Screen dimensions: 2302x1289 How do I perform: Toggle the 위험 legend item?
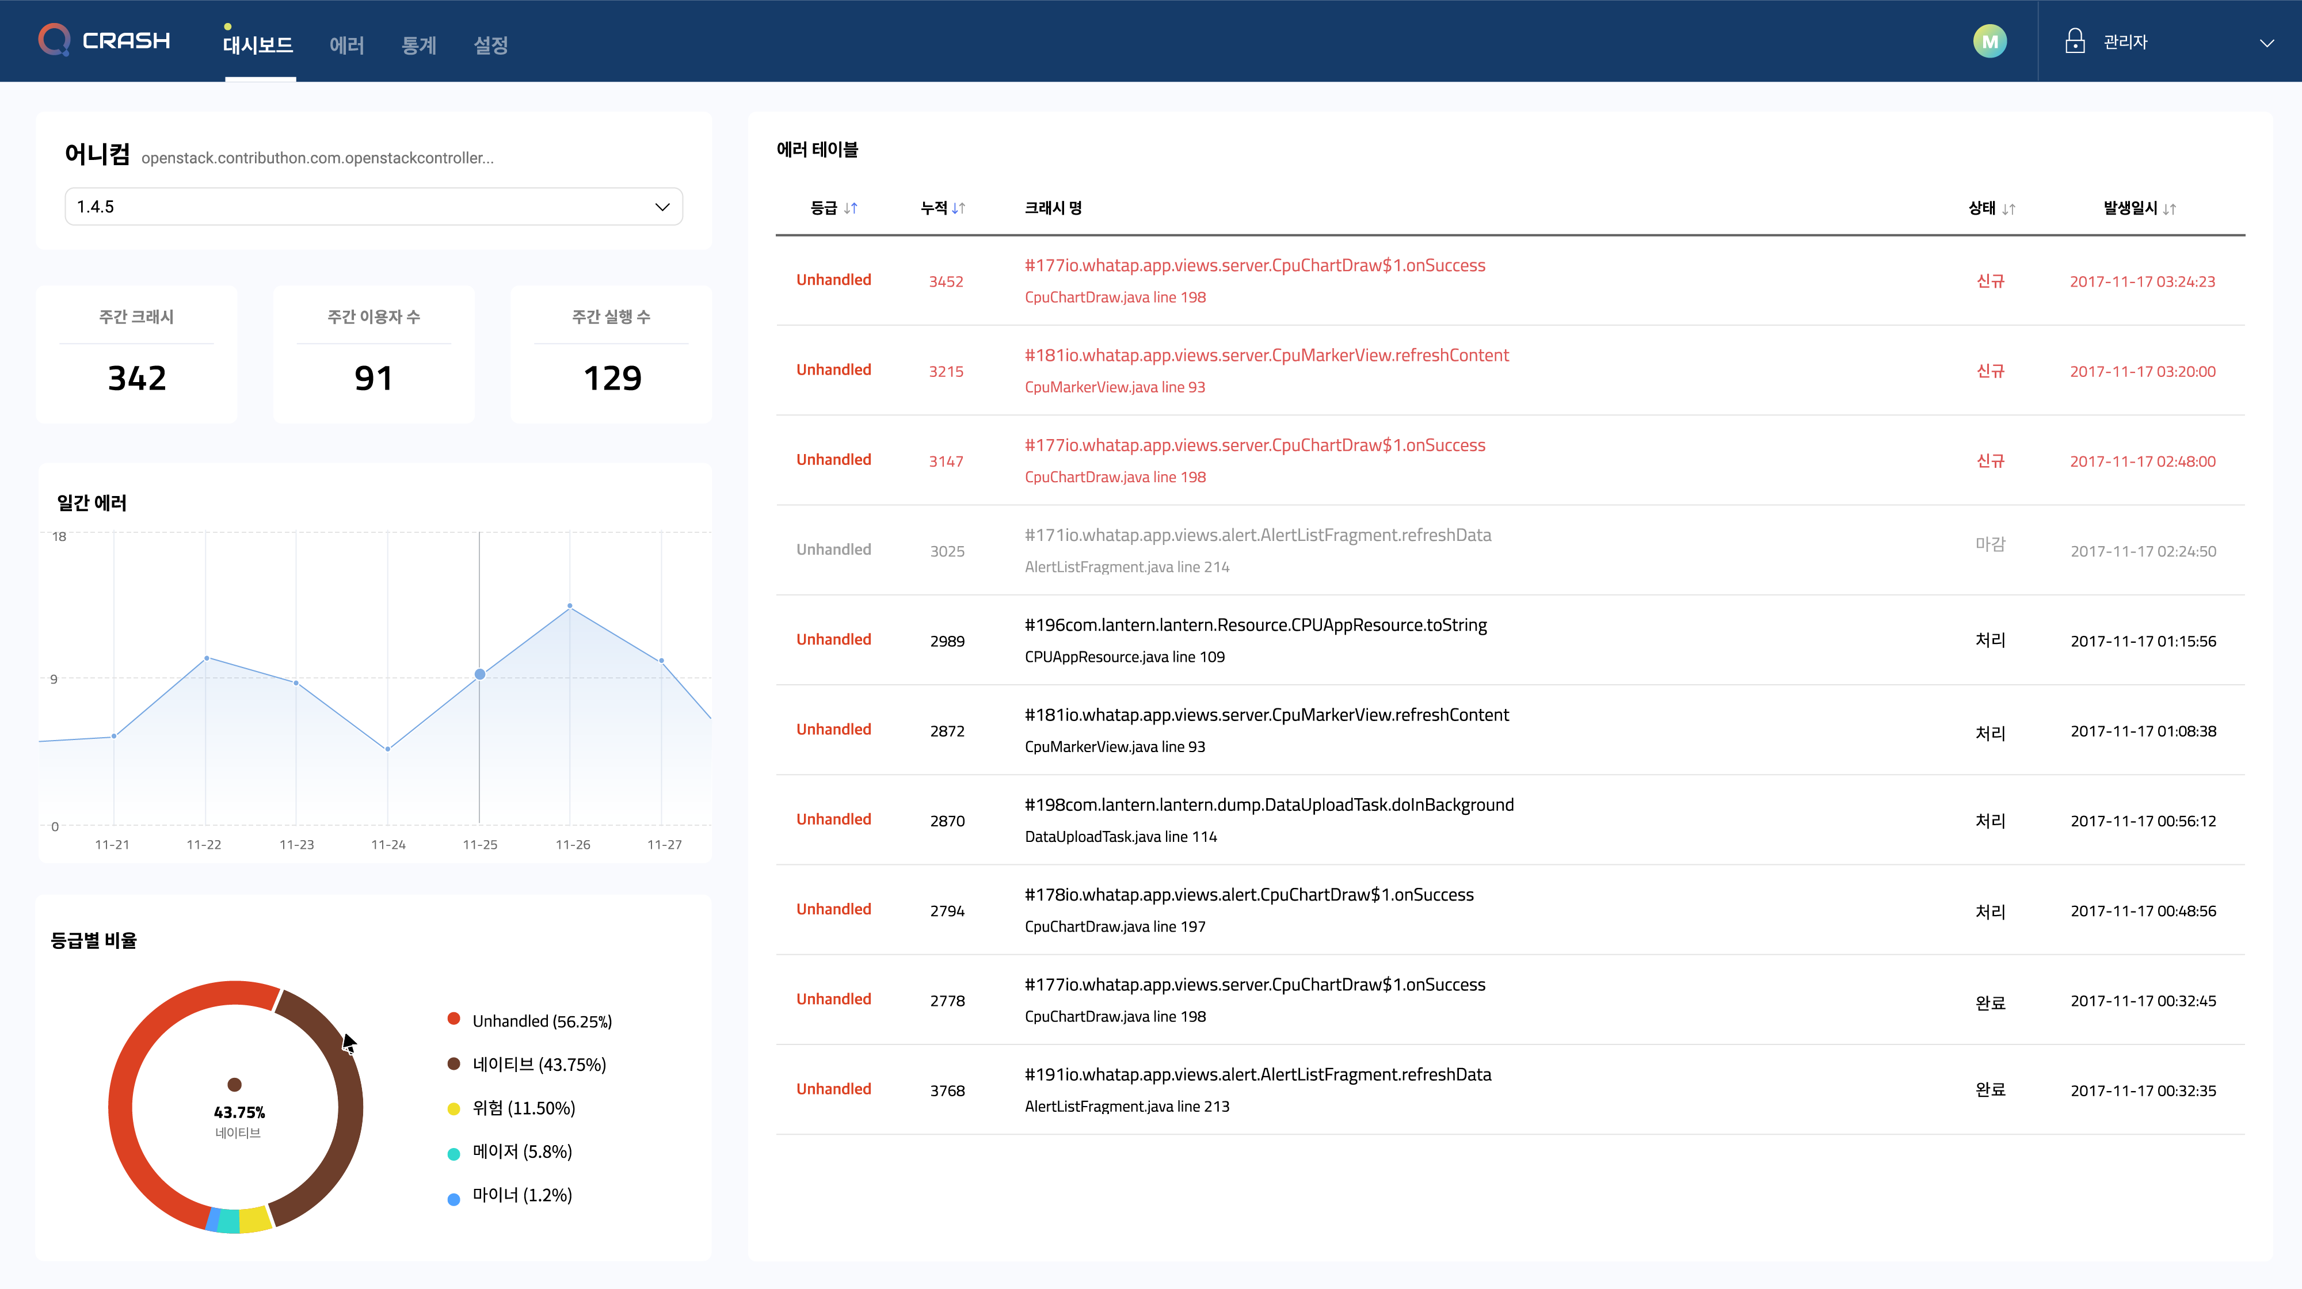523,1108
